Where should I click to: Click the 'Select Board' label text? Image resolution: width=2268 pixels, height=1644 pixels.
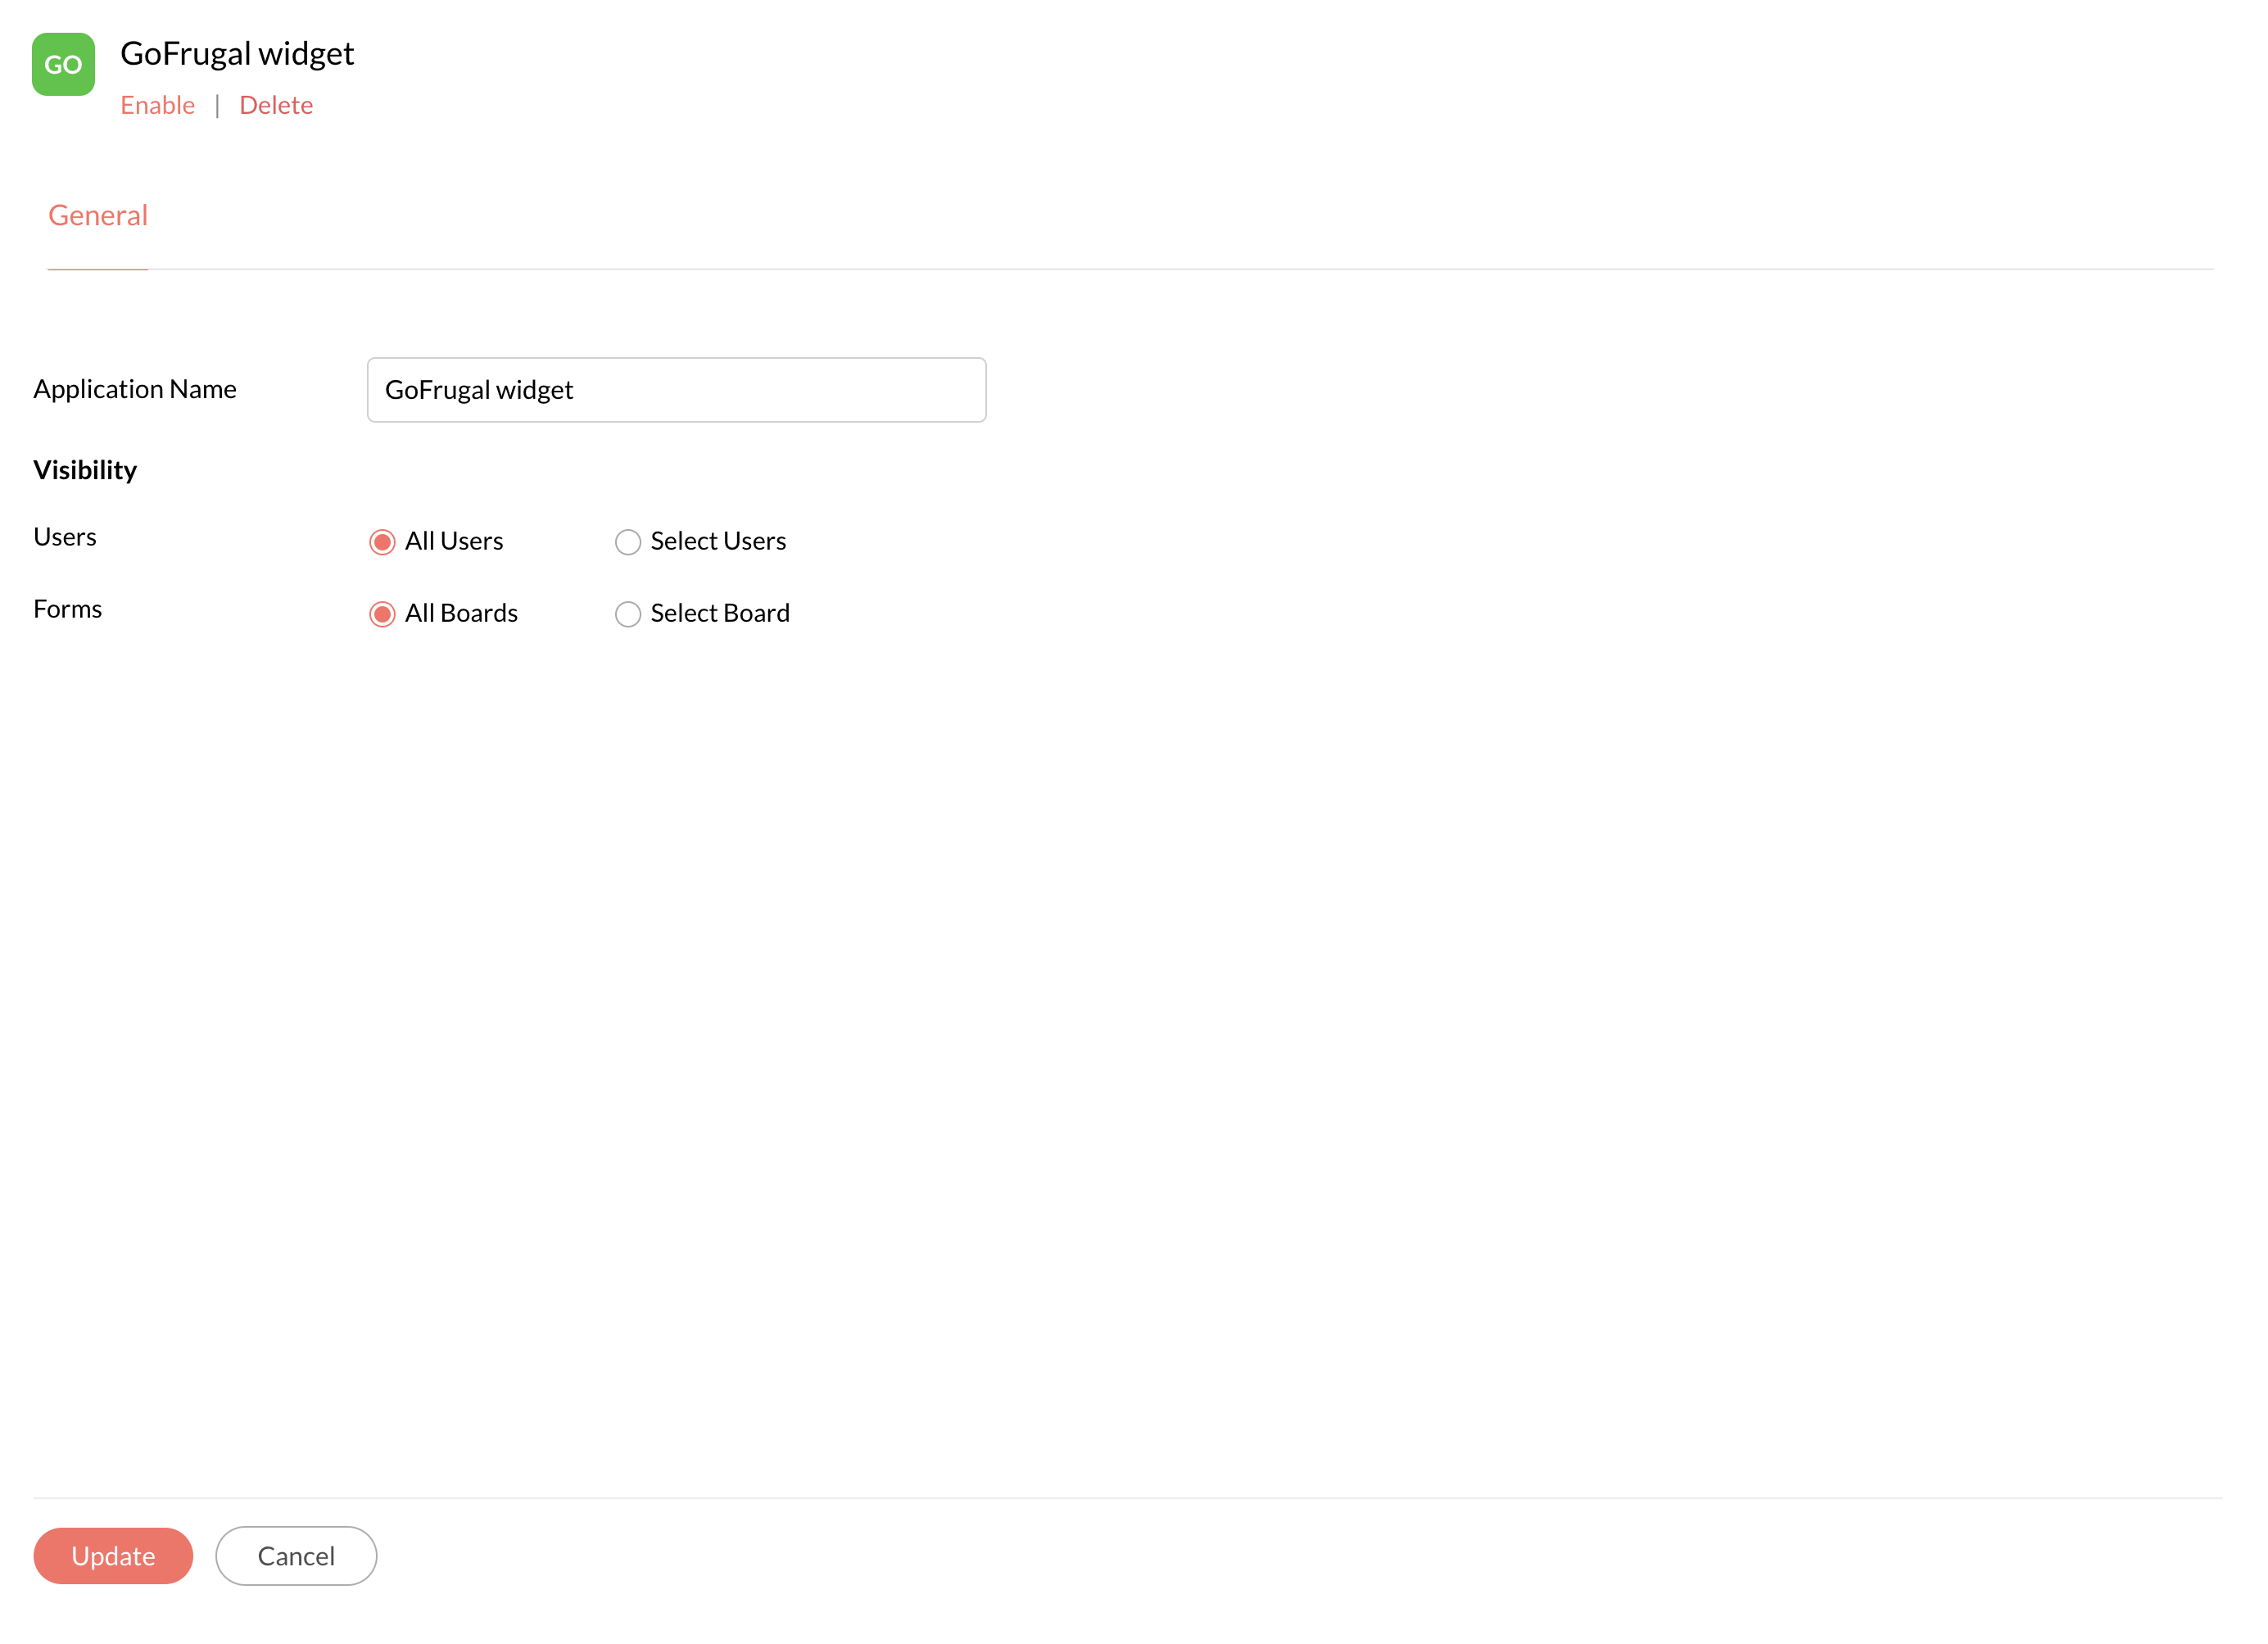[720, 613]
